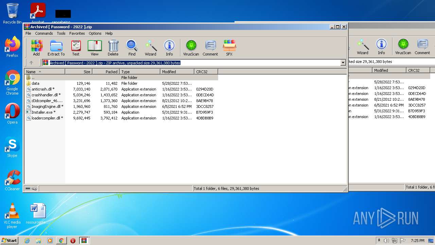Select Installer.exe file

121,112
